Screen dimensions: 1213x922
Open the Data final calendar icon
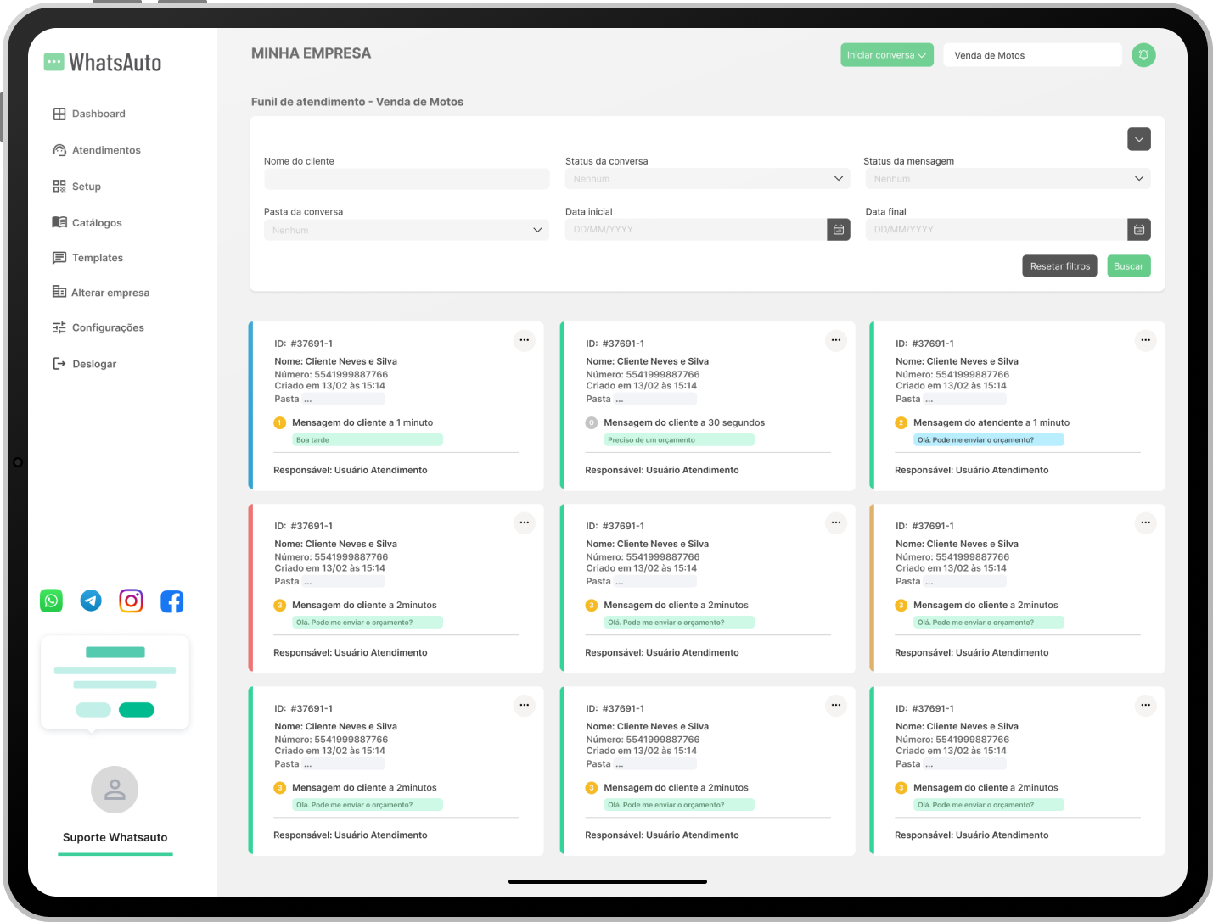[x=1138, y=230]
